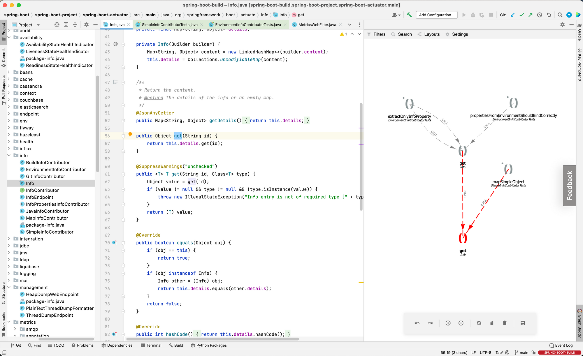Collapse the info package folder
The height and width of the screenshot is (356, 583).
point(9,156)
